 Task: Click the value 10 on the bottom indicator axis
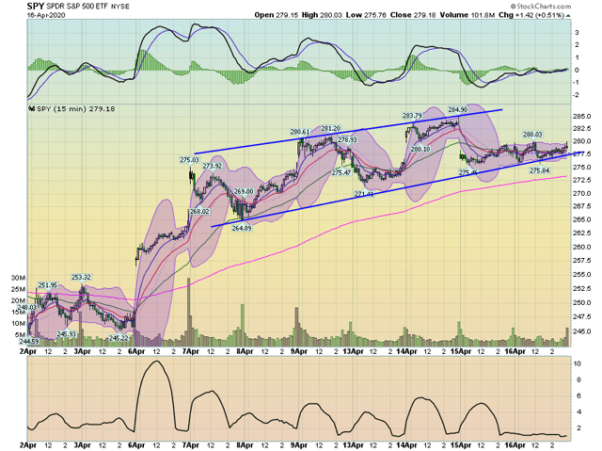(578, 363)
